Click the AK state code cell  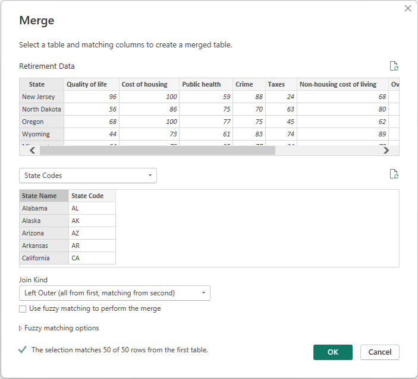[x=92, y=221]
